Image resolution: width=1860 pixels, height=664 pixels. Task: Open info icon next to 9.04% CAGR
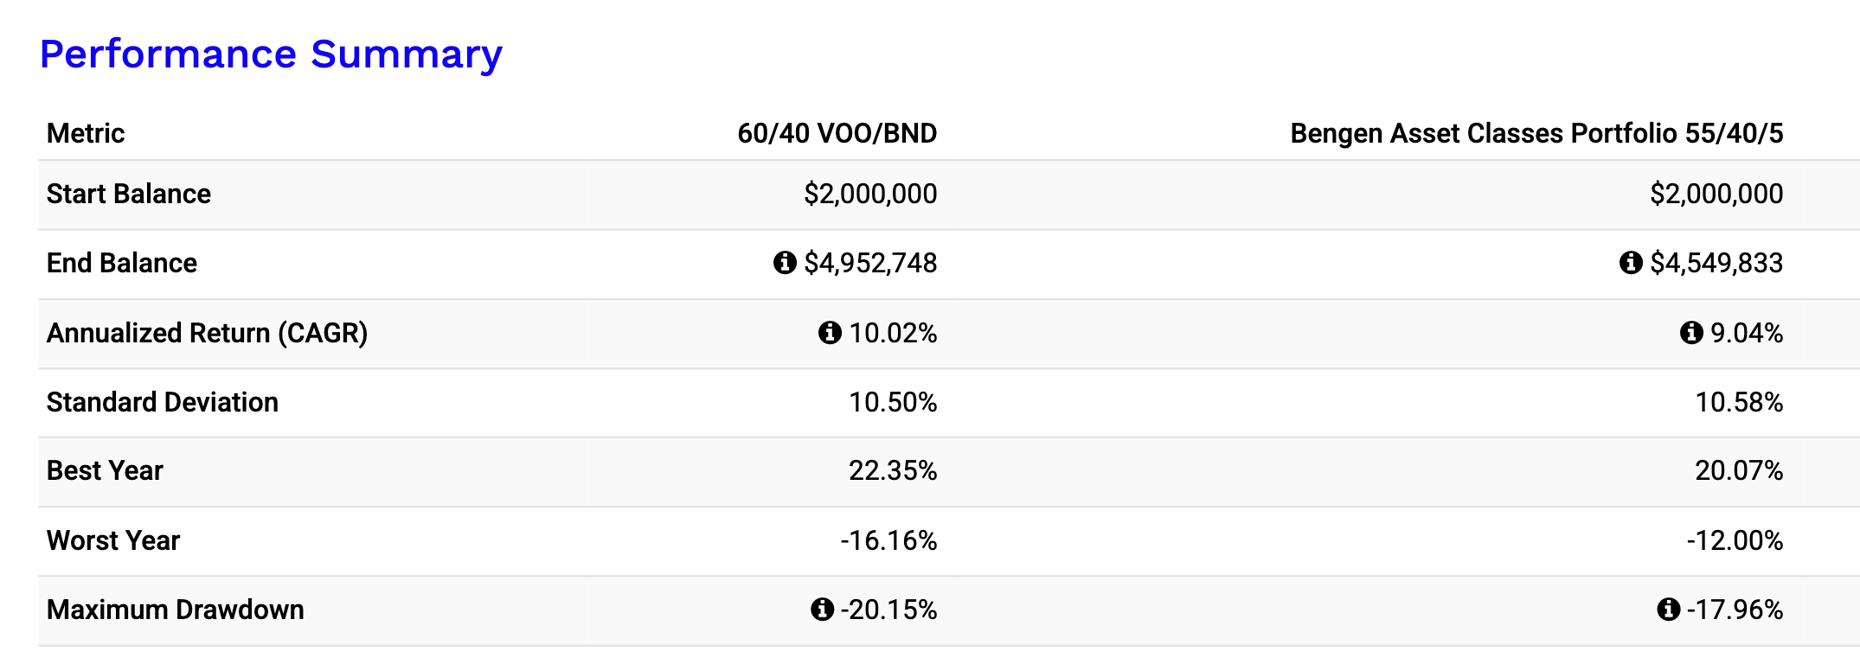tap(1691, 332)
